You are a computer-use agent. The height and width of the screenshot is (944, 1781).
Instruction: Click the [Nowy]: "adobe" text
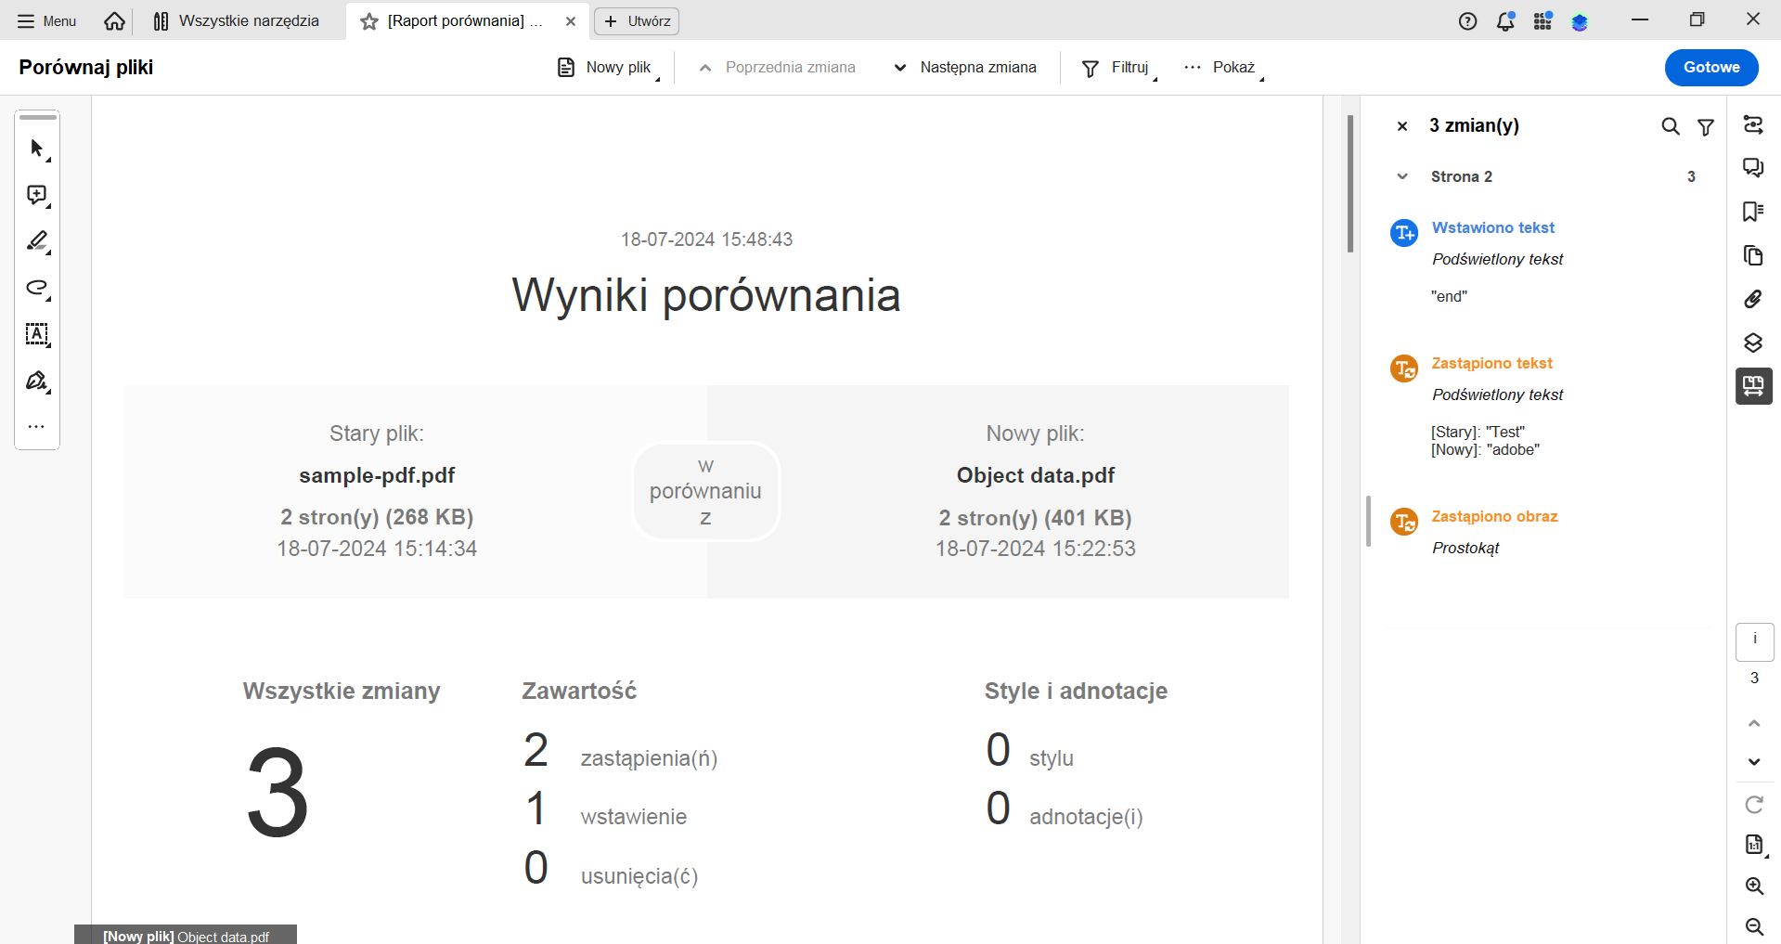[x=1485, y=450]
